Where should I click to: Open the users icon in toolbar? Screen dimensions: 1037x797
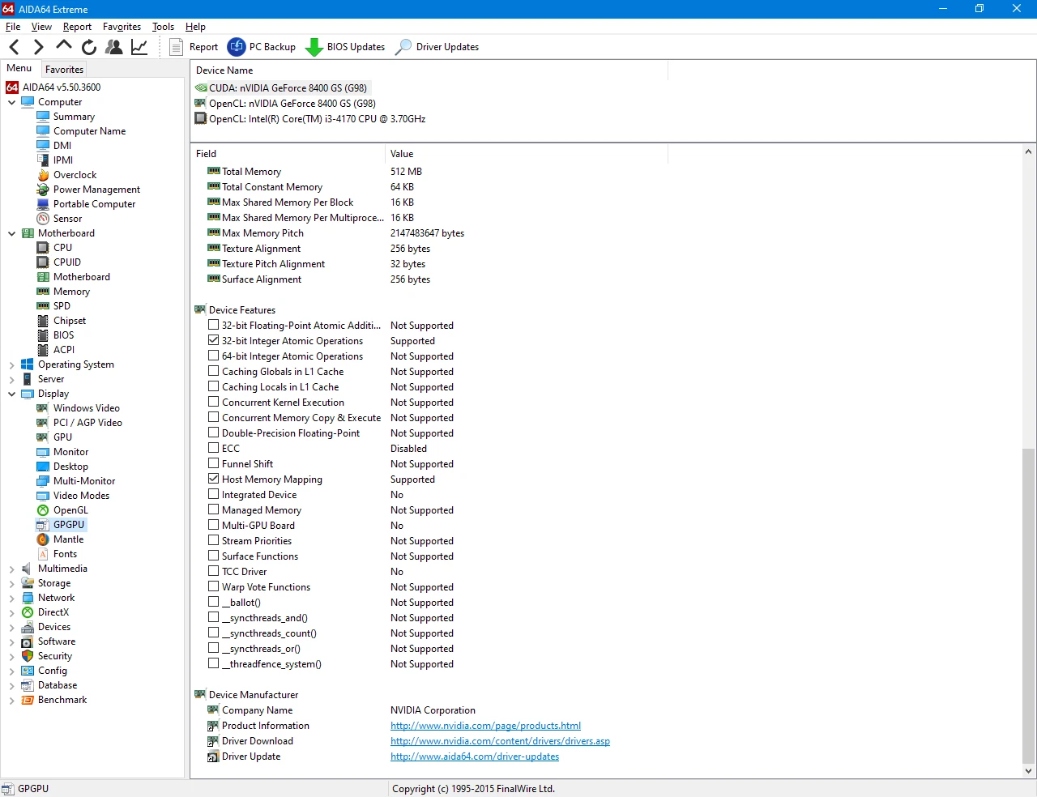114,47
